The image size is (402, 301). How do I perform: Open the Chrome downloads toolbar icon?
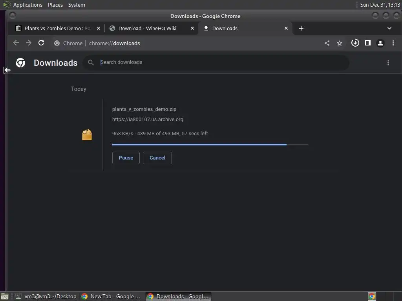point(355,43)
